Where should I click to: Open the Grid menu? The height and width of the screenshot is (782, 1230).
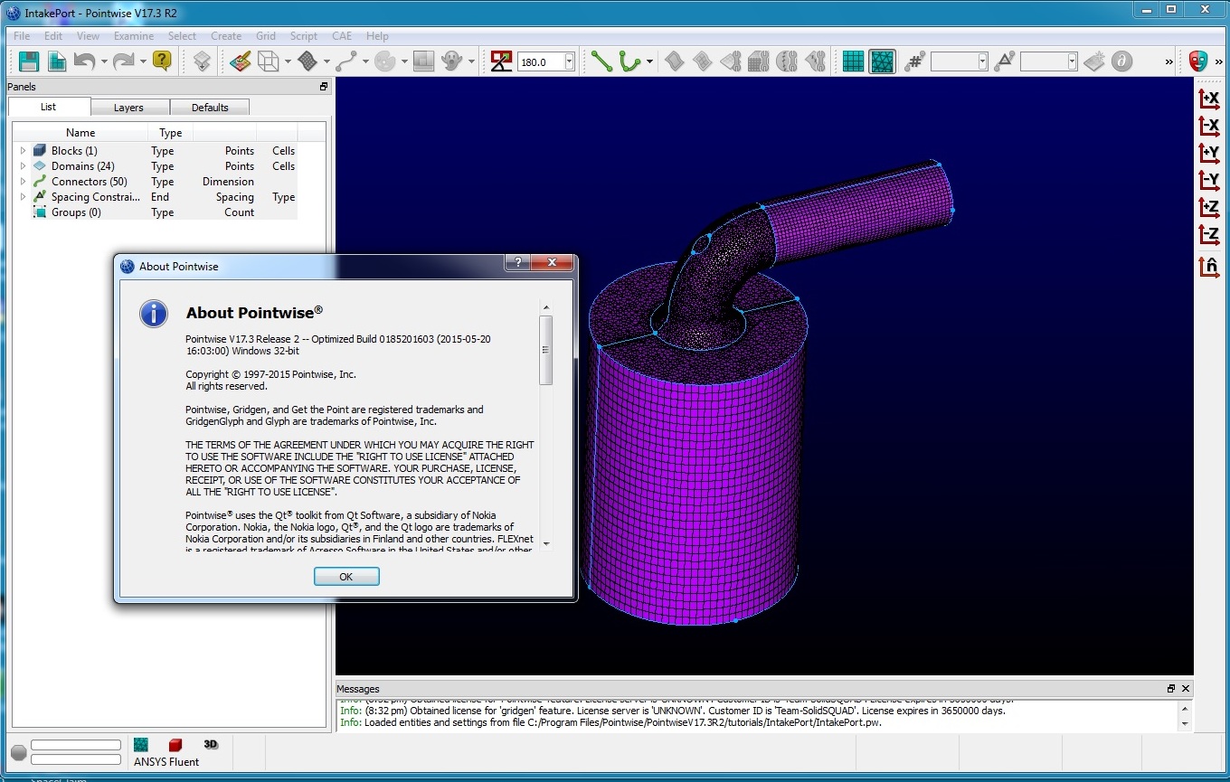point(266,36)
